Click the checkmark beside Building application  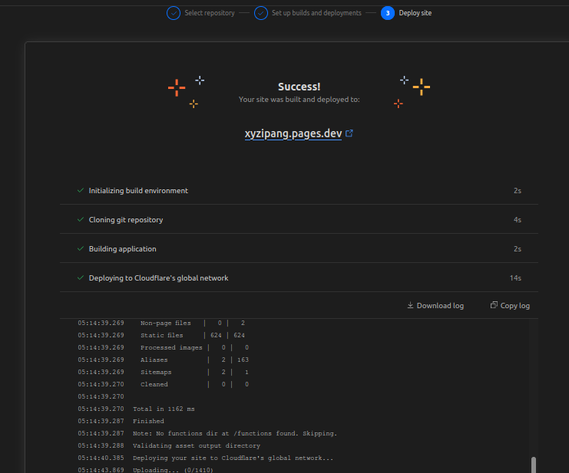81,249
